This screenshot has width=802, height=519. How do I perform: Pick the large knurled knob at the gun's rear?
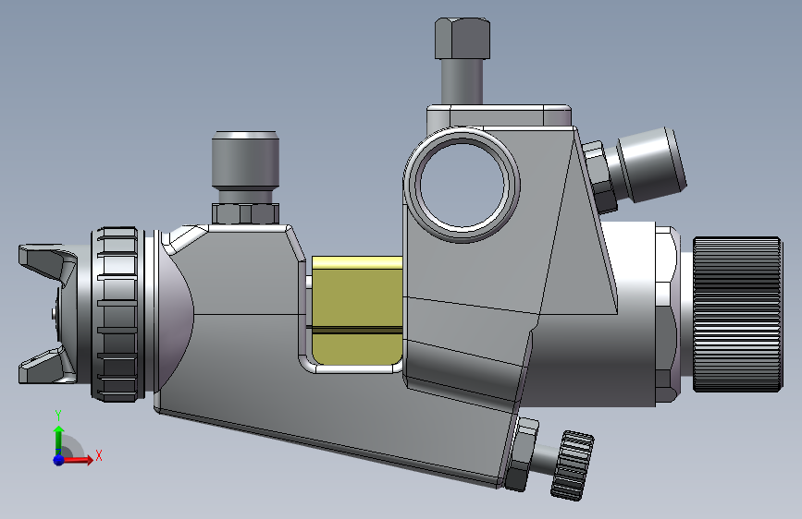point(737,314)
